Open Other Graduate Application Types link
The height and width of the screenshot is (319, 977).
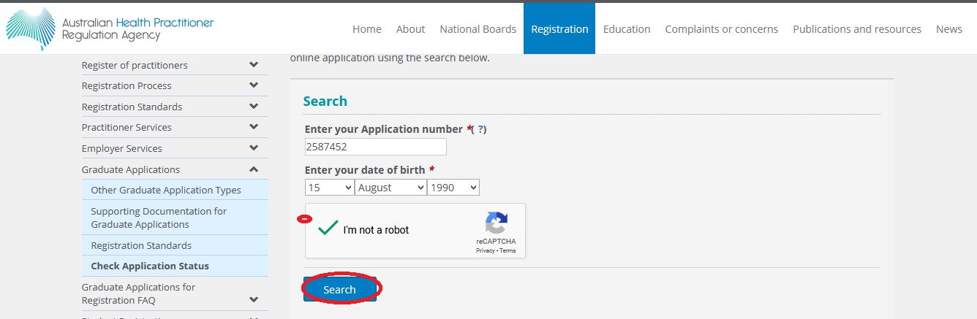coord(165,190)
